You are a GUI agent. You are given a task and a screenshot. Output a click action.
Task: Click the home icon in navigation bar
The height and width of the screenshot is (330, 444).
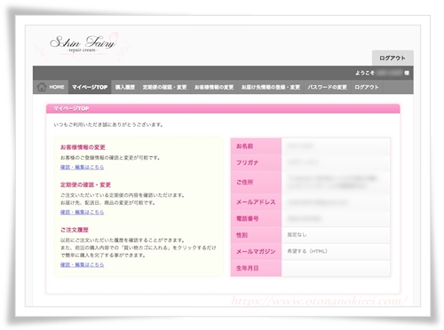pos(42,87)
